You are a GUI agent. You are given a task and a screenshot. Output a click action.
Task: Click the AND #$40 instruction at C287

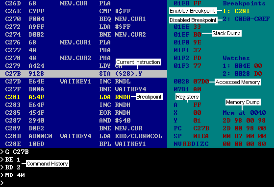tap(115, 121)
